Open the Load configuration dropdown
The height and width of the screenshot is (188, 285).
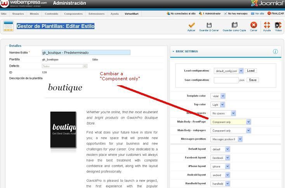pyautogui.click(x=228, y=71)
